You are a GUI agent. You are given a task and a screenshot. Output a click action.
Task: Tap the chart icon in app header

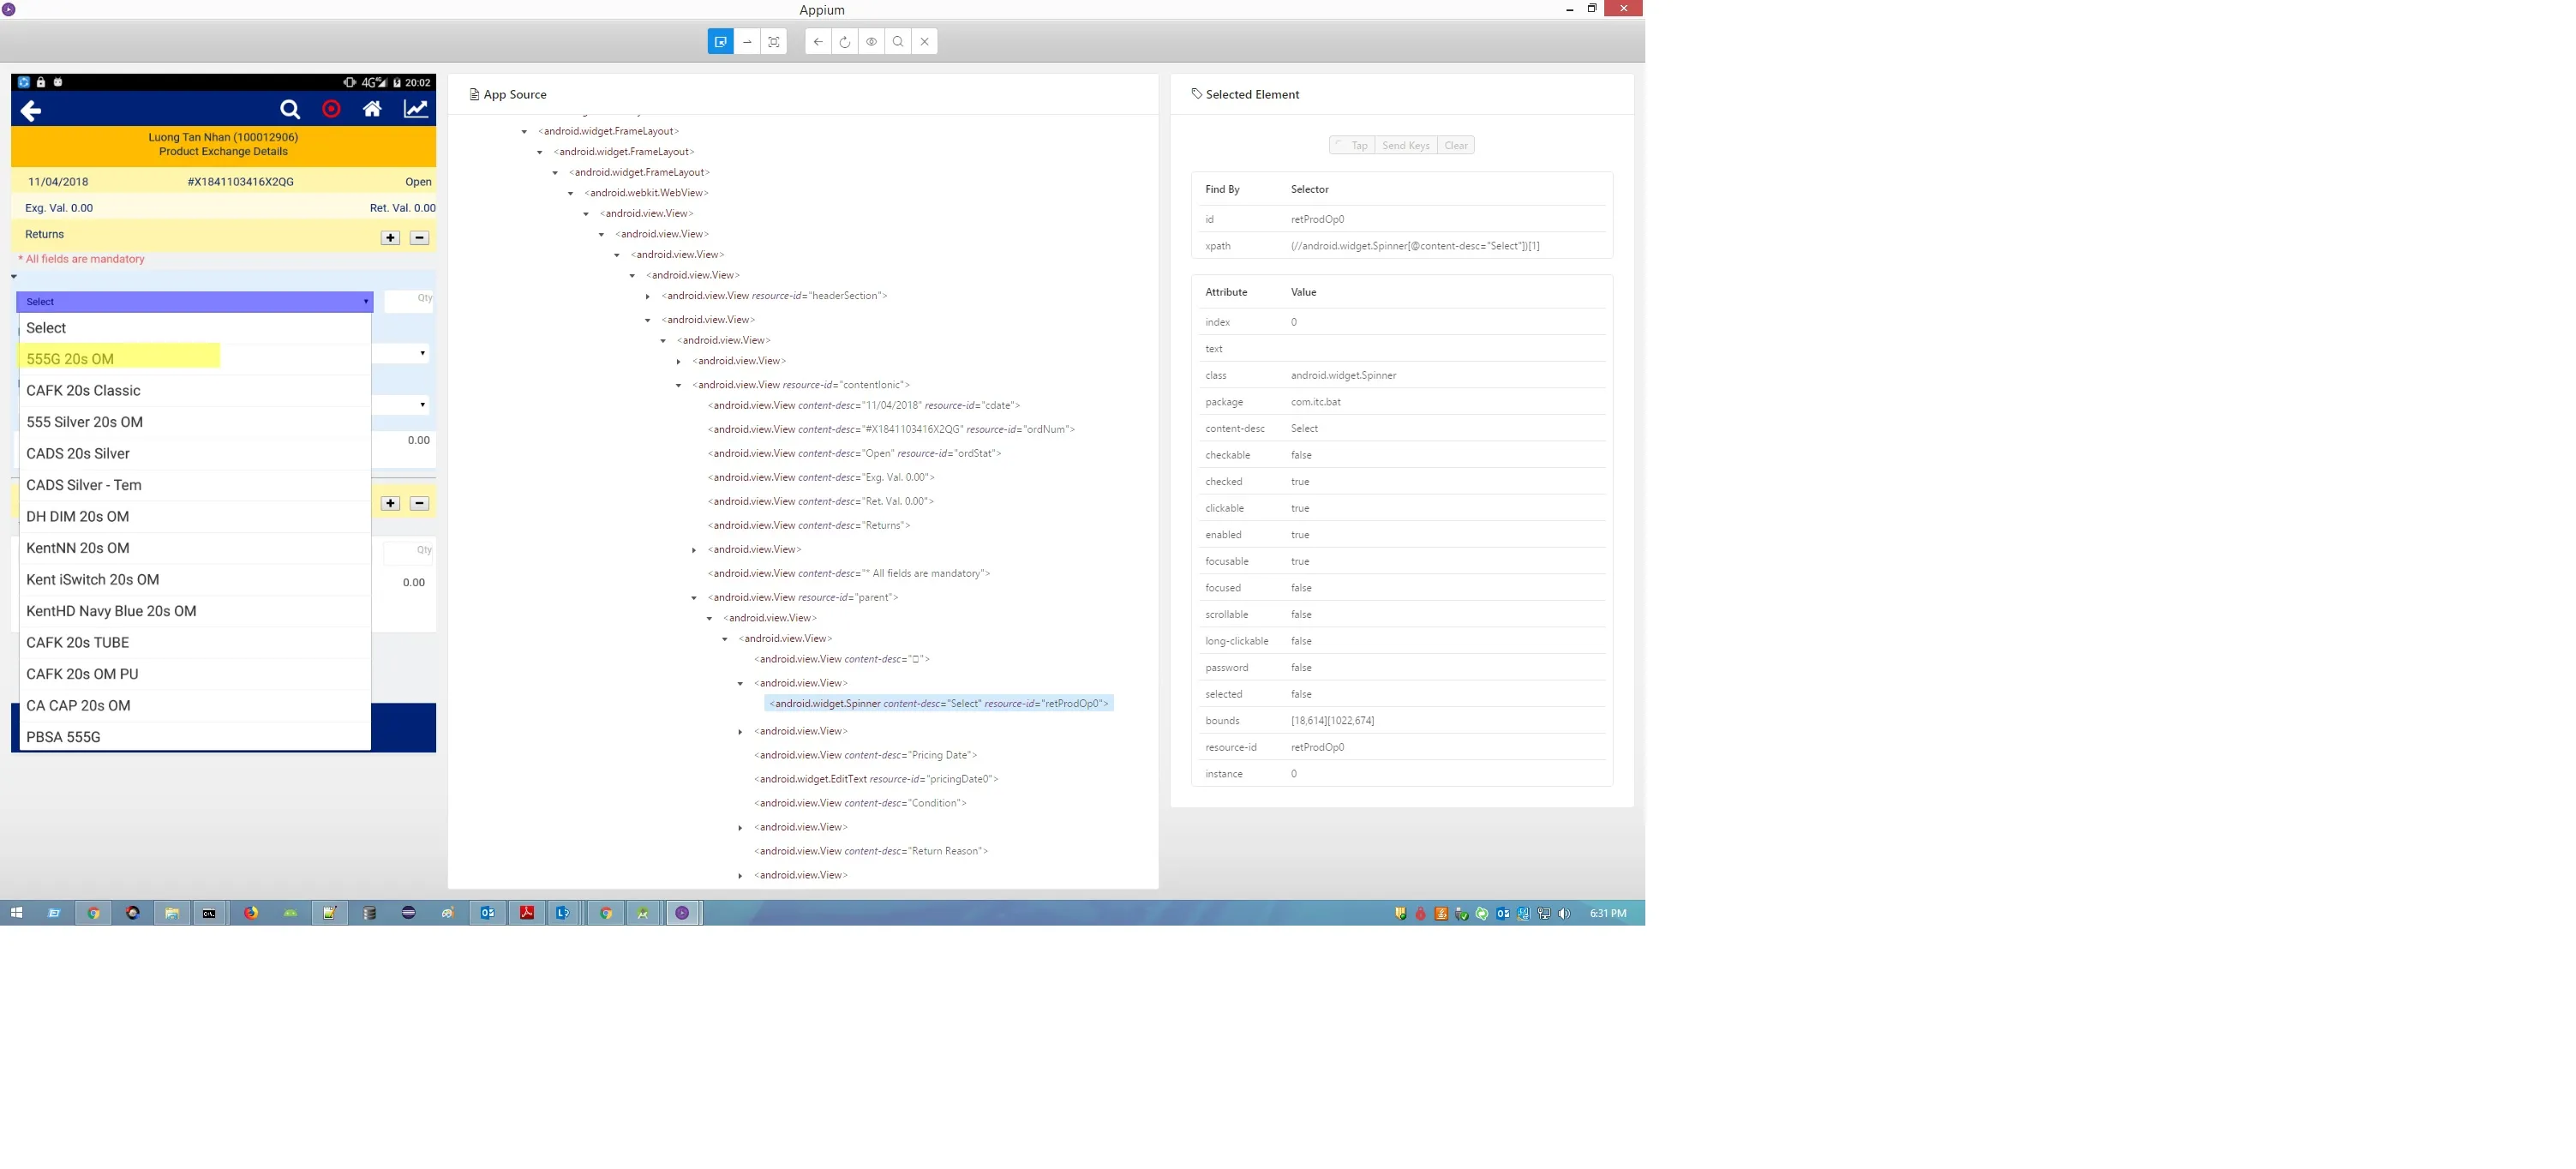415,109
